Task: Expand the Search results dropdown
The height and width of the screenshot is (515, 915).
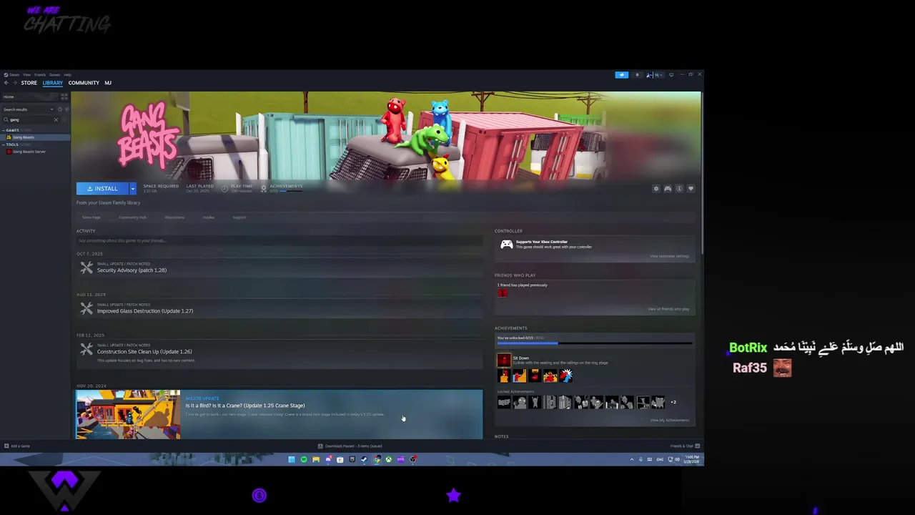Action: click(27, 109)
